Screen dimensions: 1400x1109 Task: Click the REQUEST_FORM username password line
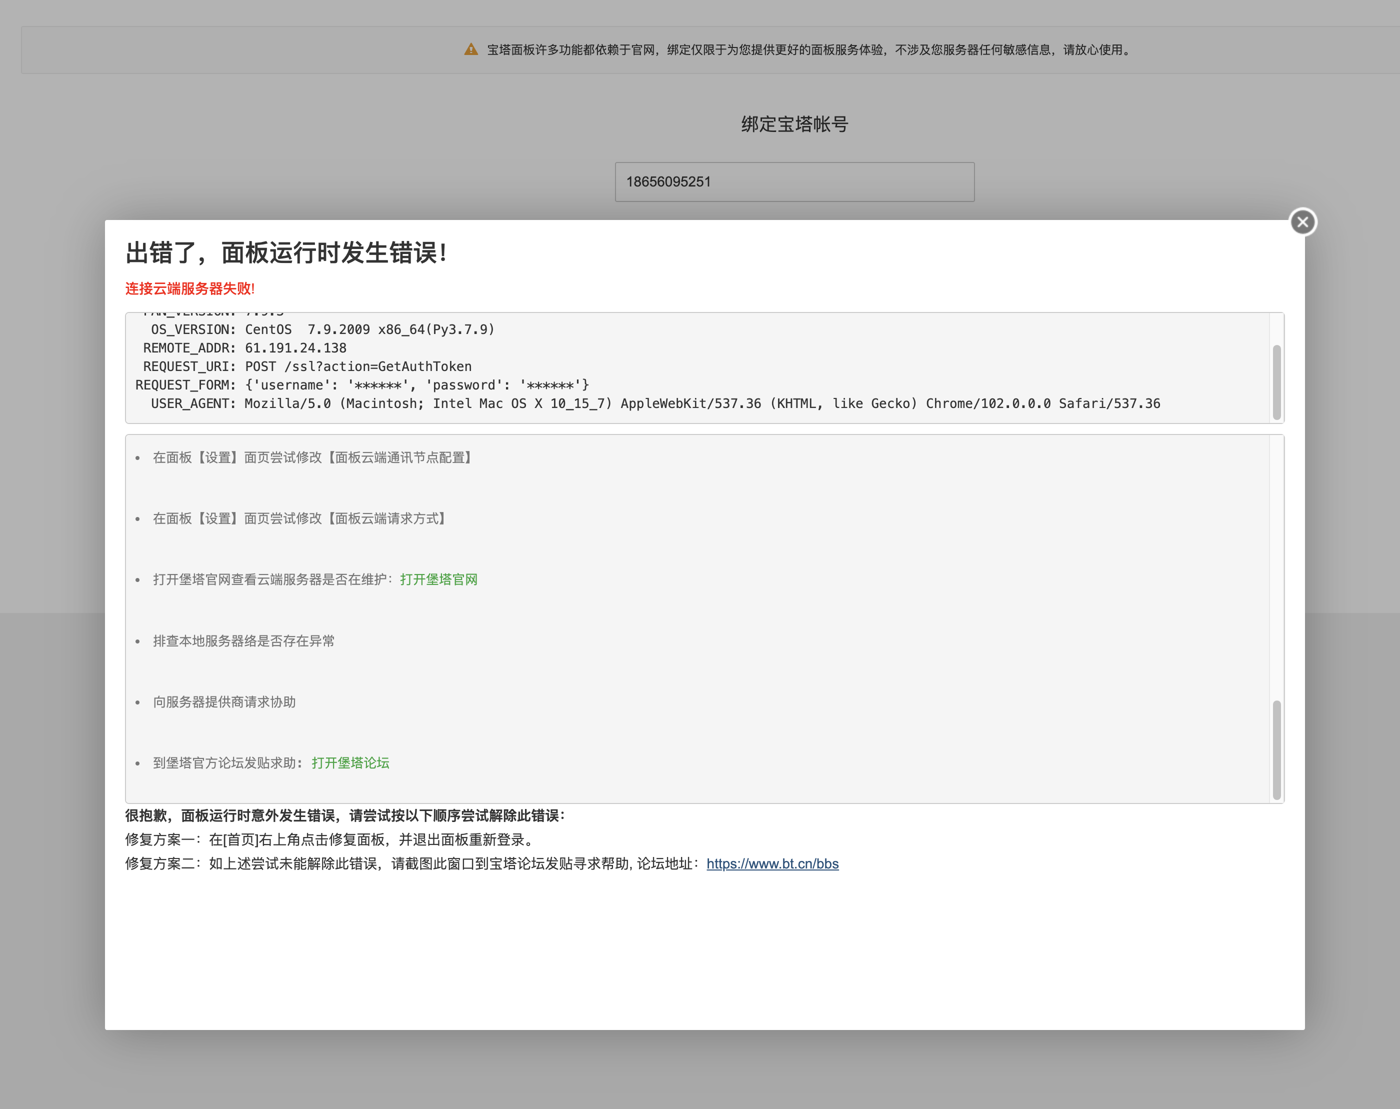pyautogui.click(x=362, y=385)
